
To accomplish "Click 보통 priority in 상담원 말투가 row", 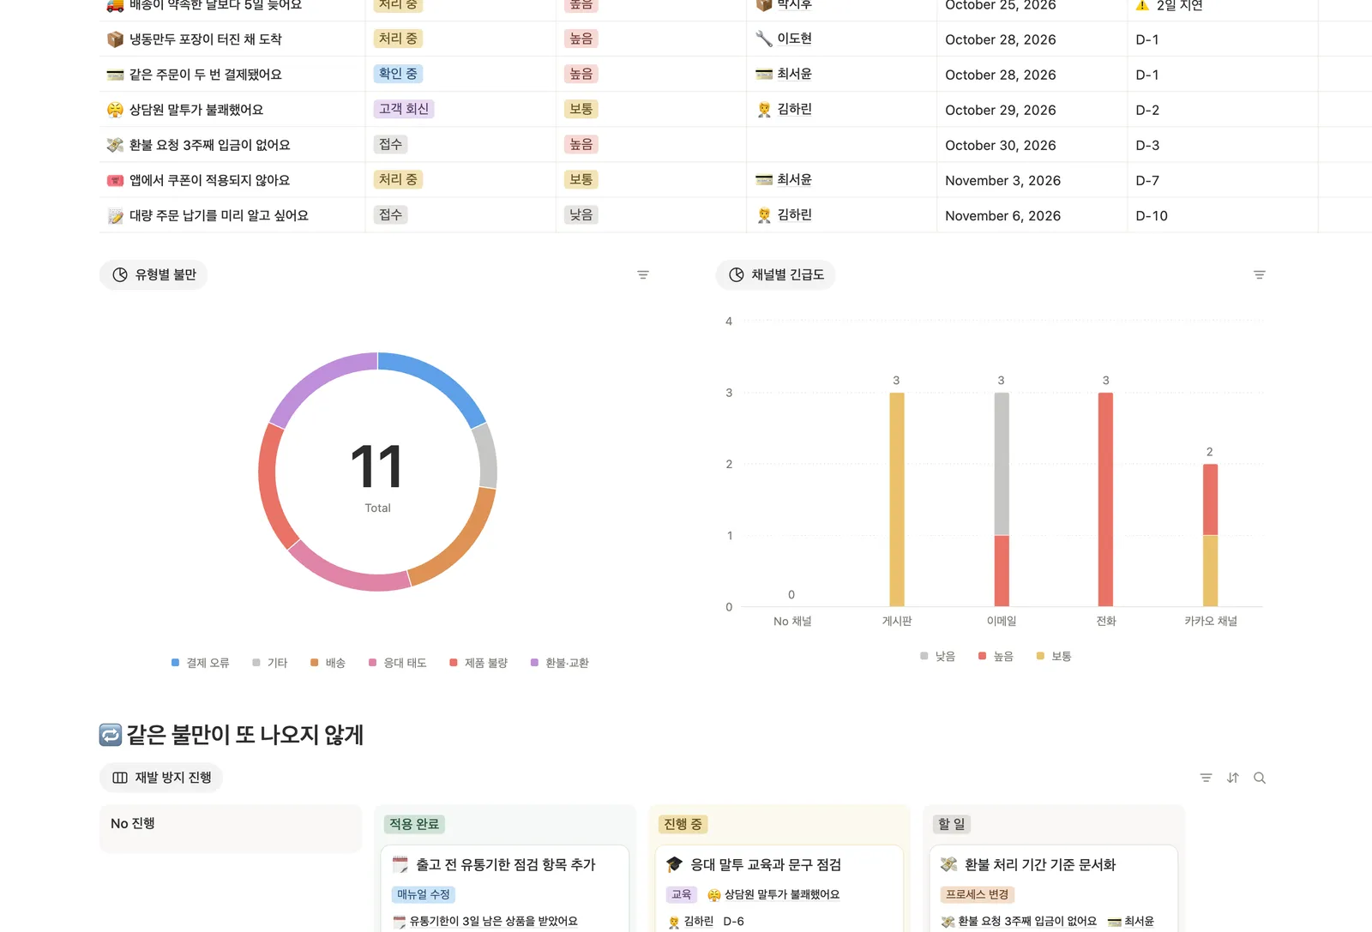I will [x=581, y=109].
